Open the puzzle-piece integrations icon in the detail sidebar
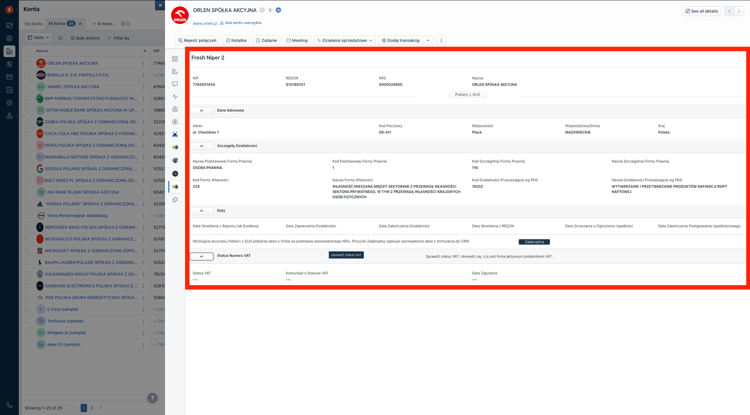 point(175,200)
